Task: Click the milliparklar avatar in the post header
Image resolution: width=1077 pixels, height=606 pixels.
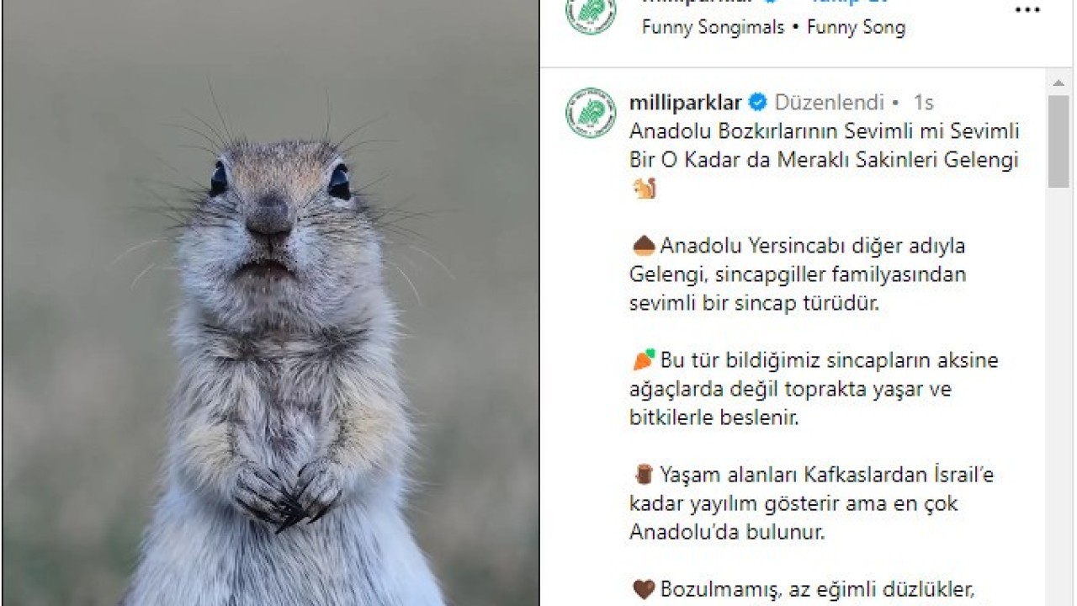Action: click(591, 12)
